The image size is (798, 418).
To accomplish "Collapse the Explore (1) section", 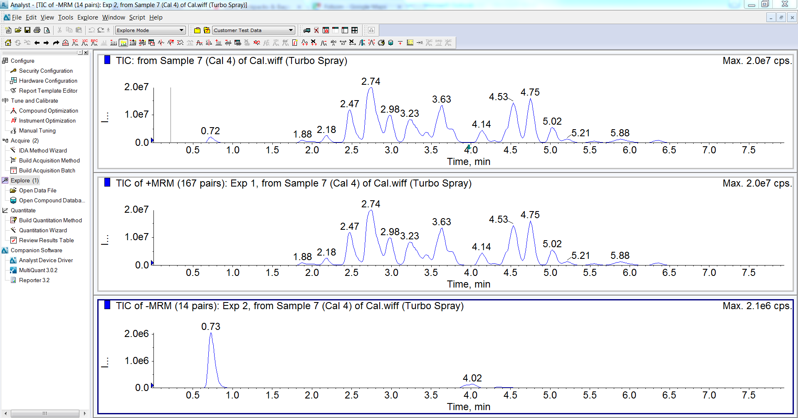I will coord(5,180).
